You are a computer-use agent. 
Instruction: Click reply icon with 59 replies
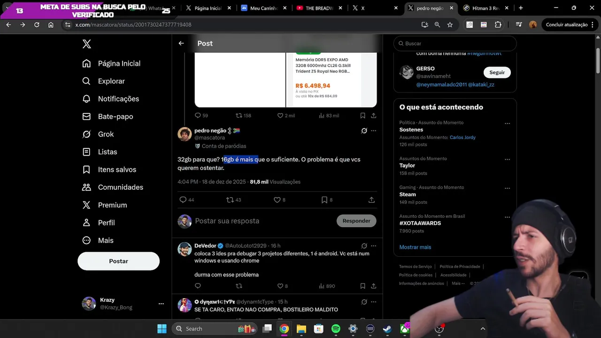[x=198, y=115]
